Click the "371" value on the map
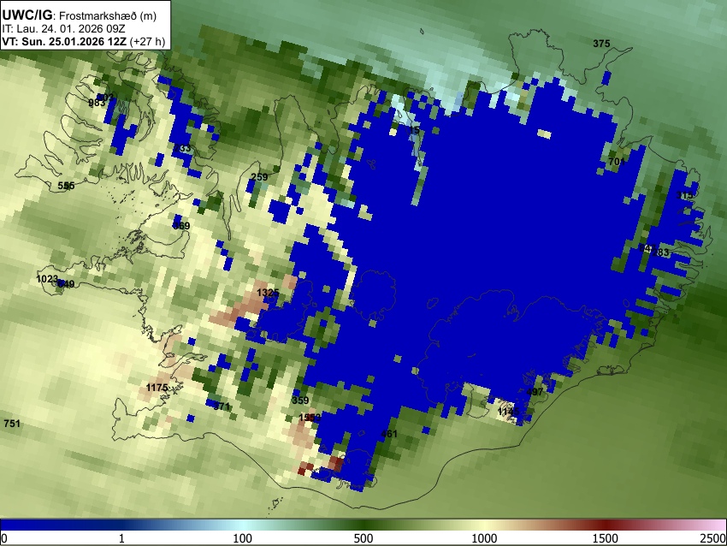 [x=222, y=407]
